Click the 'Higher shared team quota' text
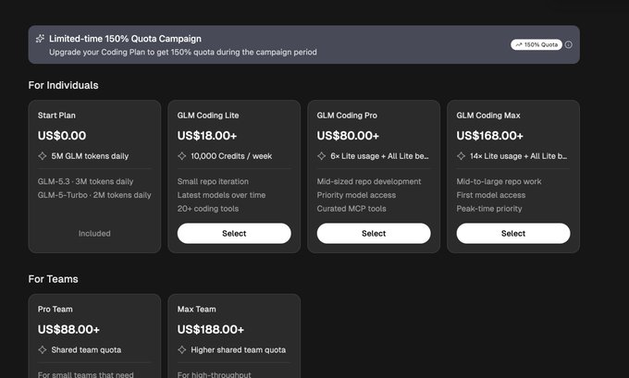The width and height of the screenshot is (629, 378). coord(239,350)
